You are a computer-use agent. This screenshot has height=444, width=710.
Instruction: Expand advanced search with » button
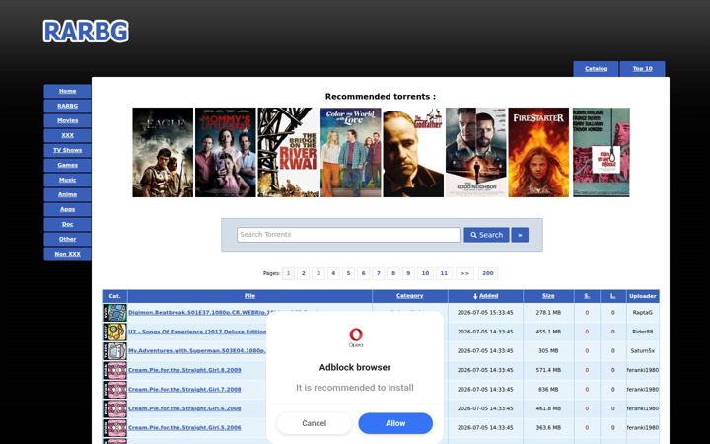click(x=520, y=235)
